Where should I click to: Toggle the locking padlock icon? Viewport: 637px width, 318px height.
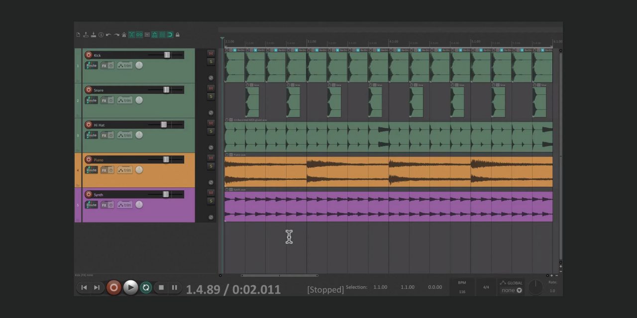(x=178, y=35)
